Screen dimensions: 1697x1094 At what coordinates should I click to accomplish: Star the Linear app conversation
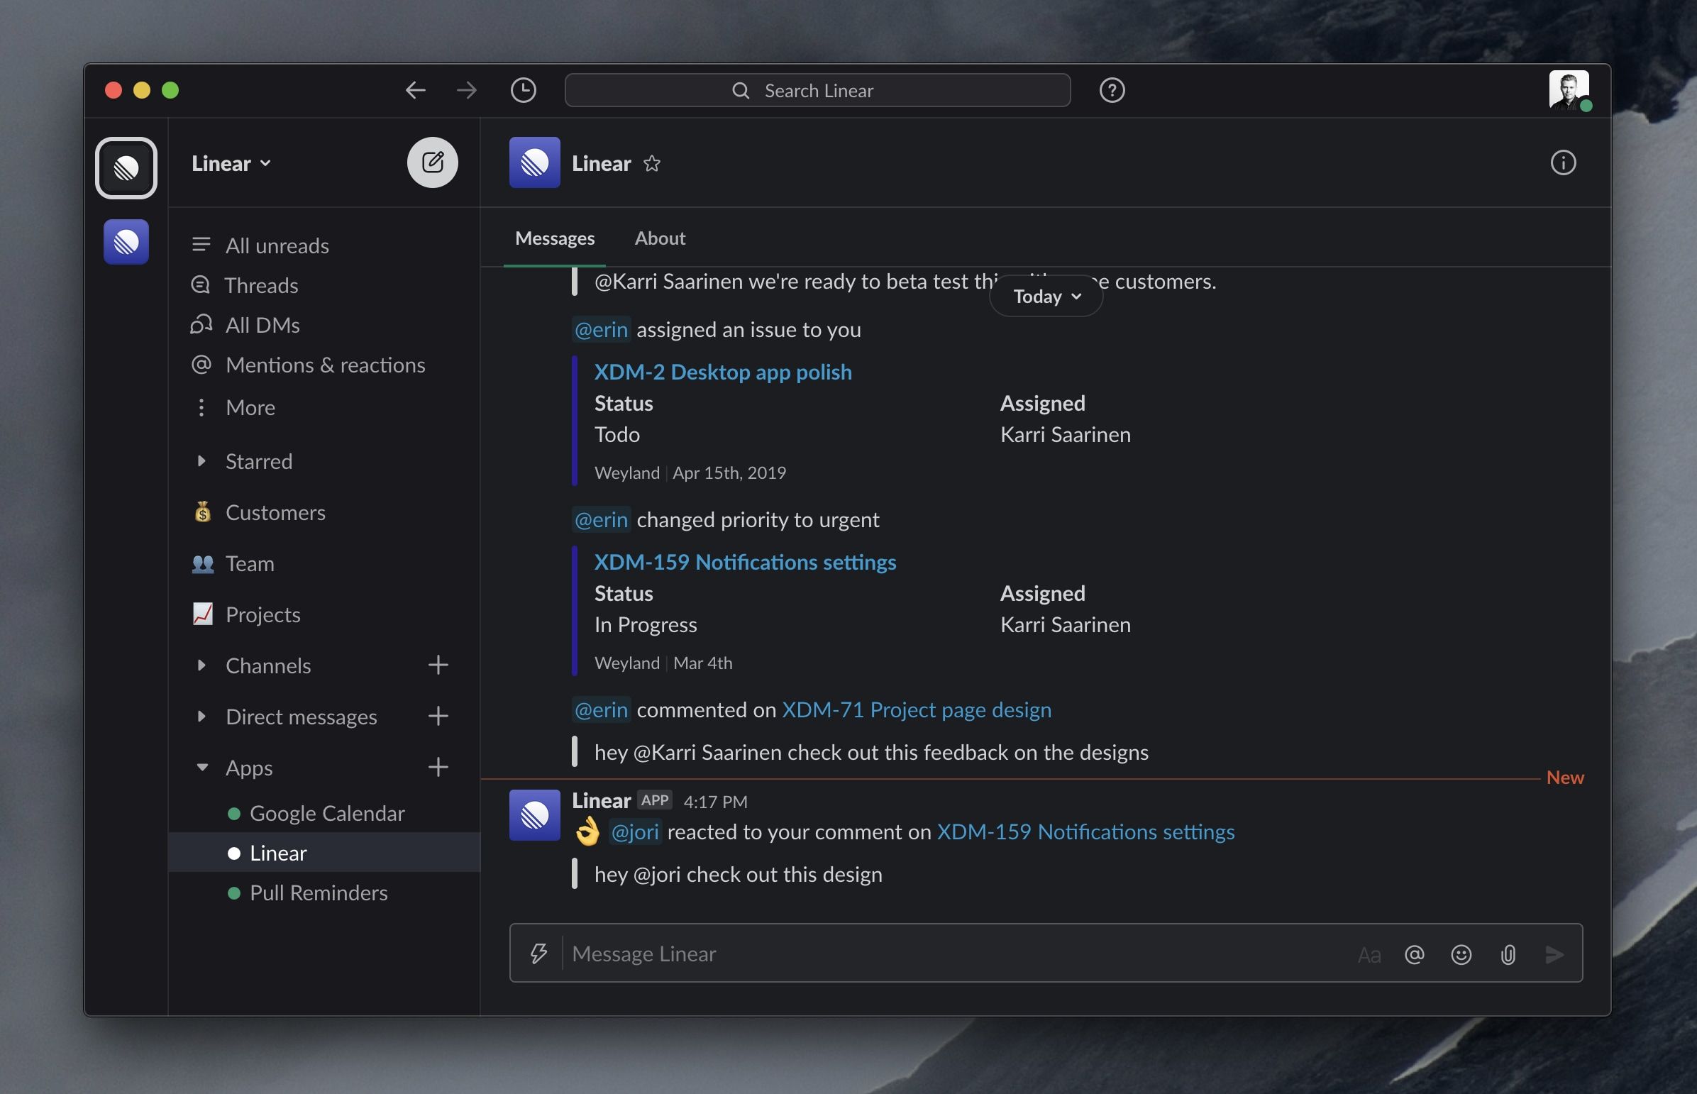[x=651, y=164]
